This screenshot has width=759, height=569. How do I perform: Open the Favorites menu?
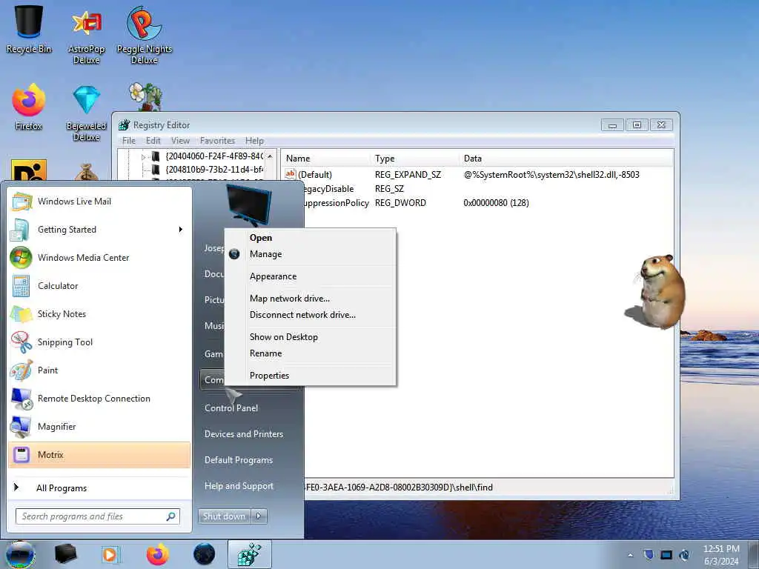pos(217,141)
